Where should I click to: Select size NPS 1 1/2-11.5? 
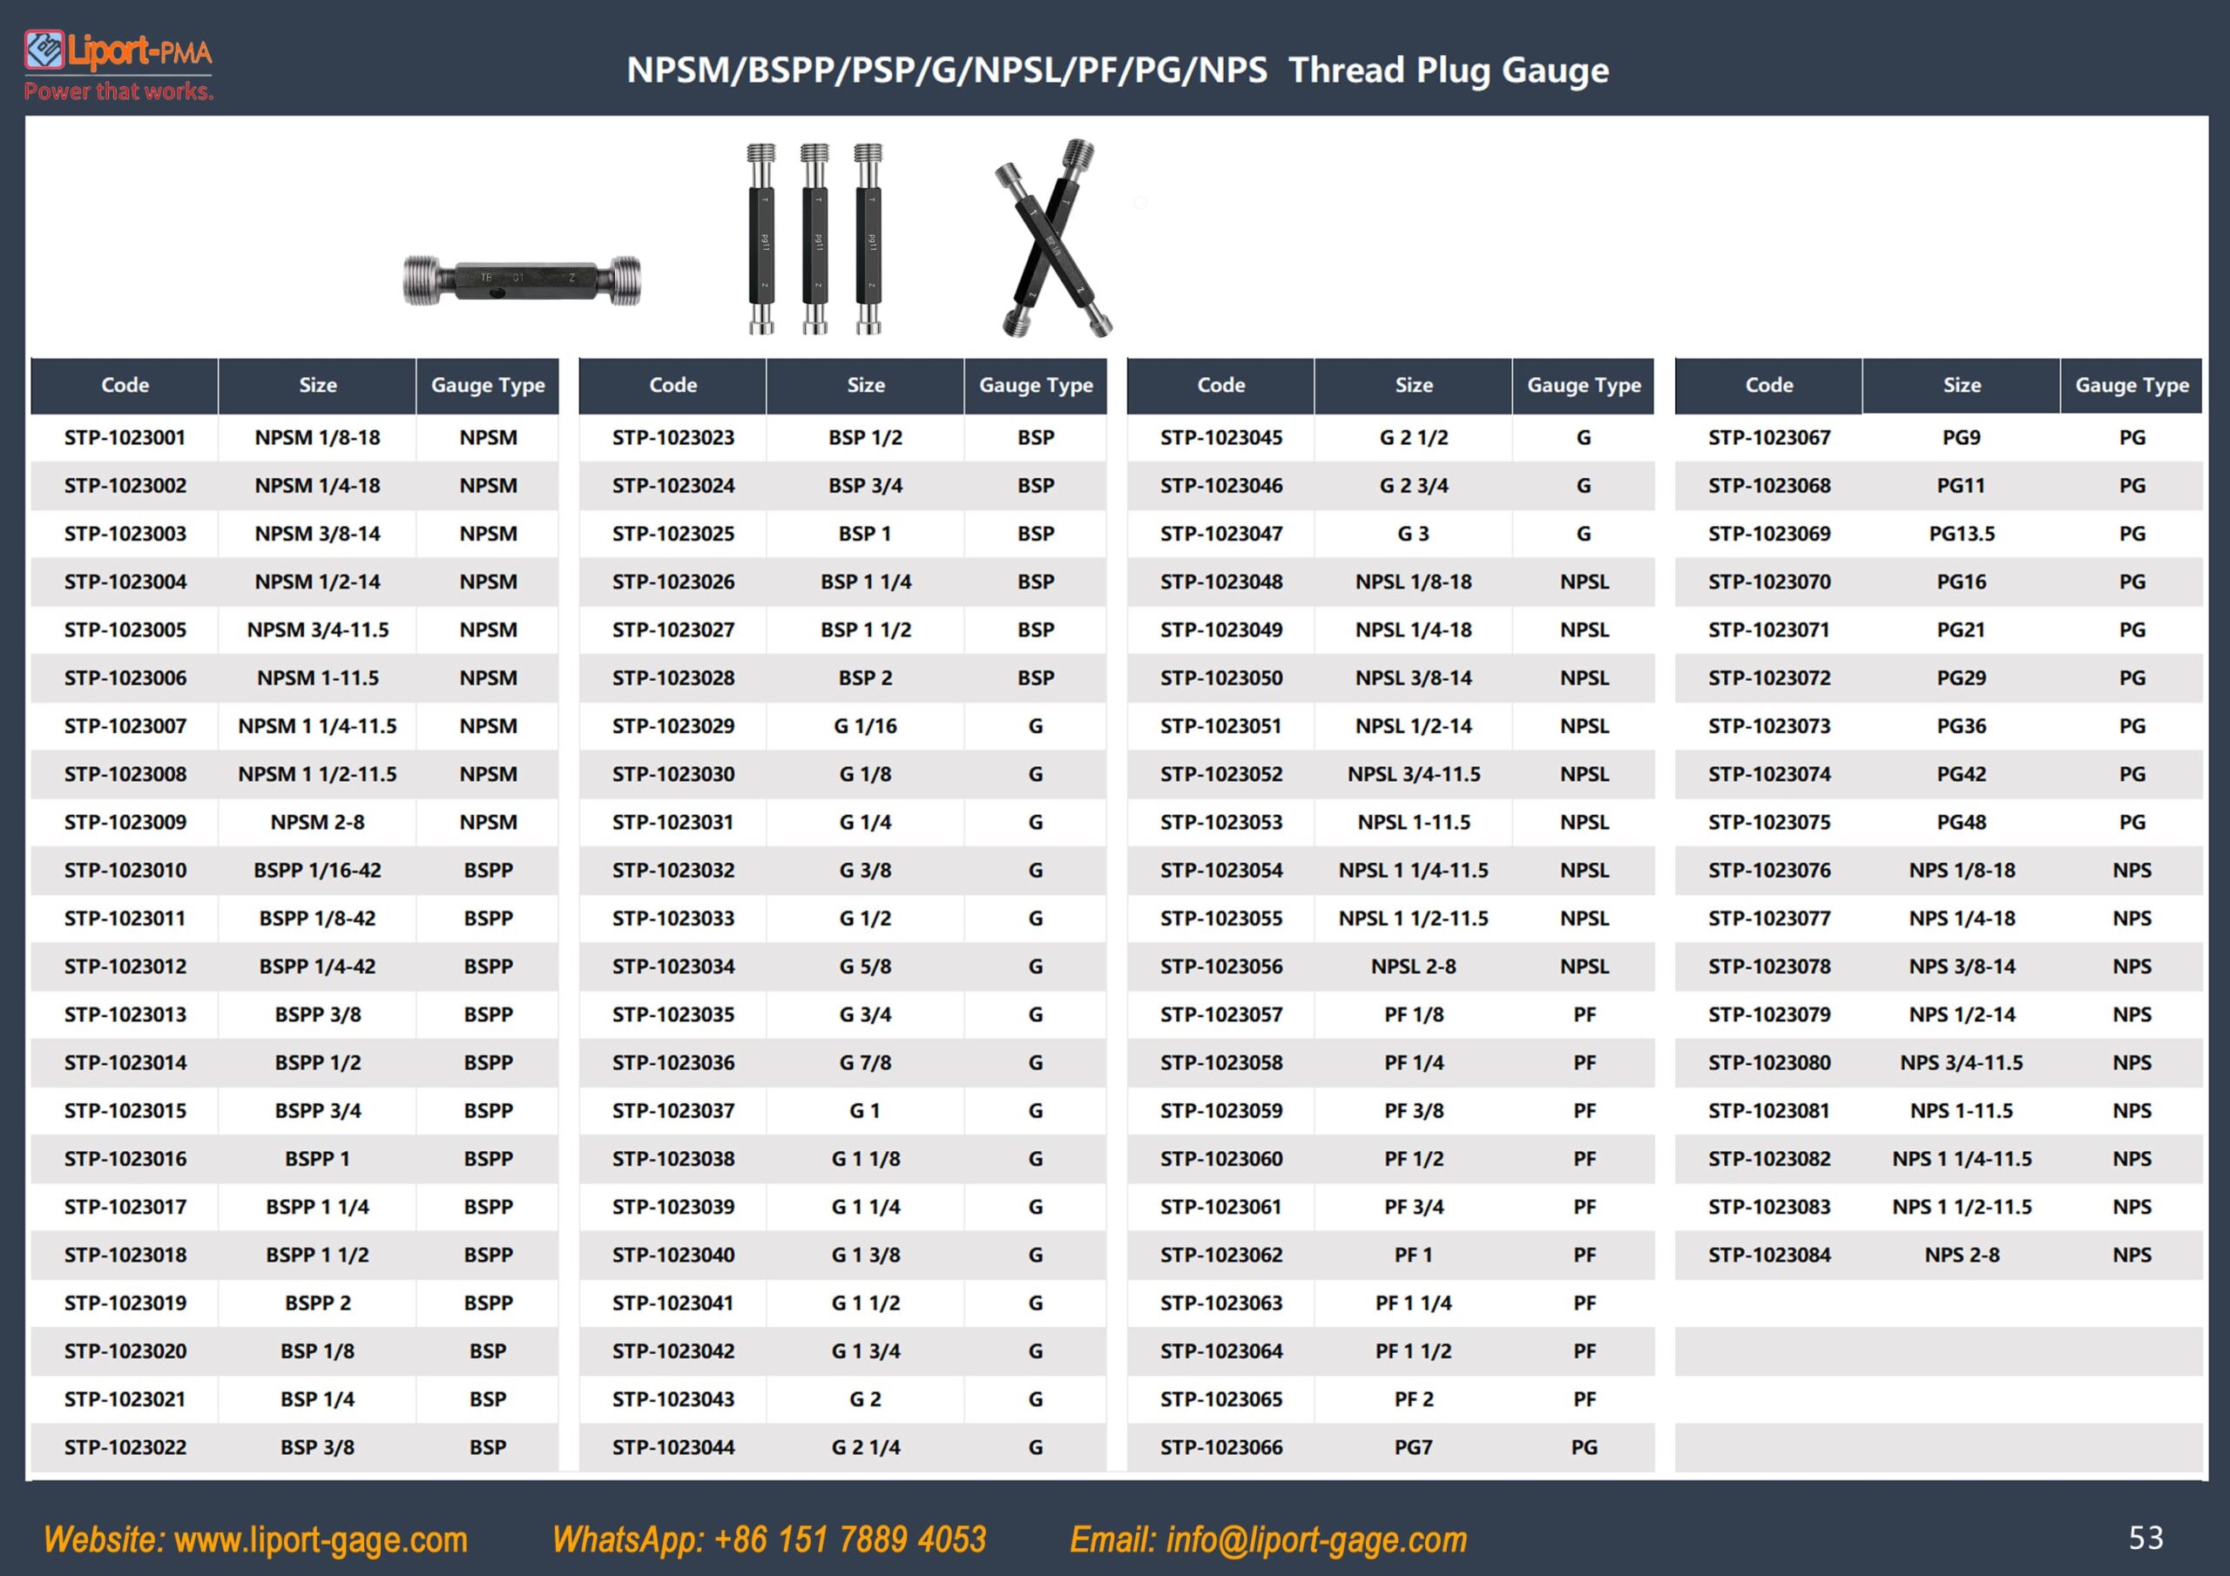[x=1962, y=1207]
